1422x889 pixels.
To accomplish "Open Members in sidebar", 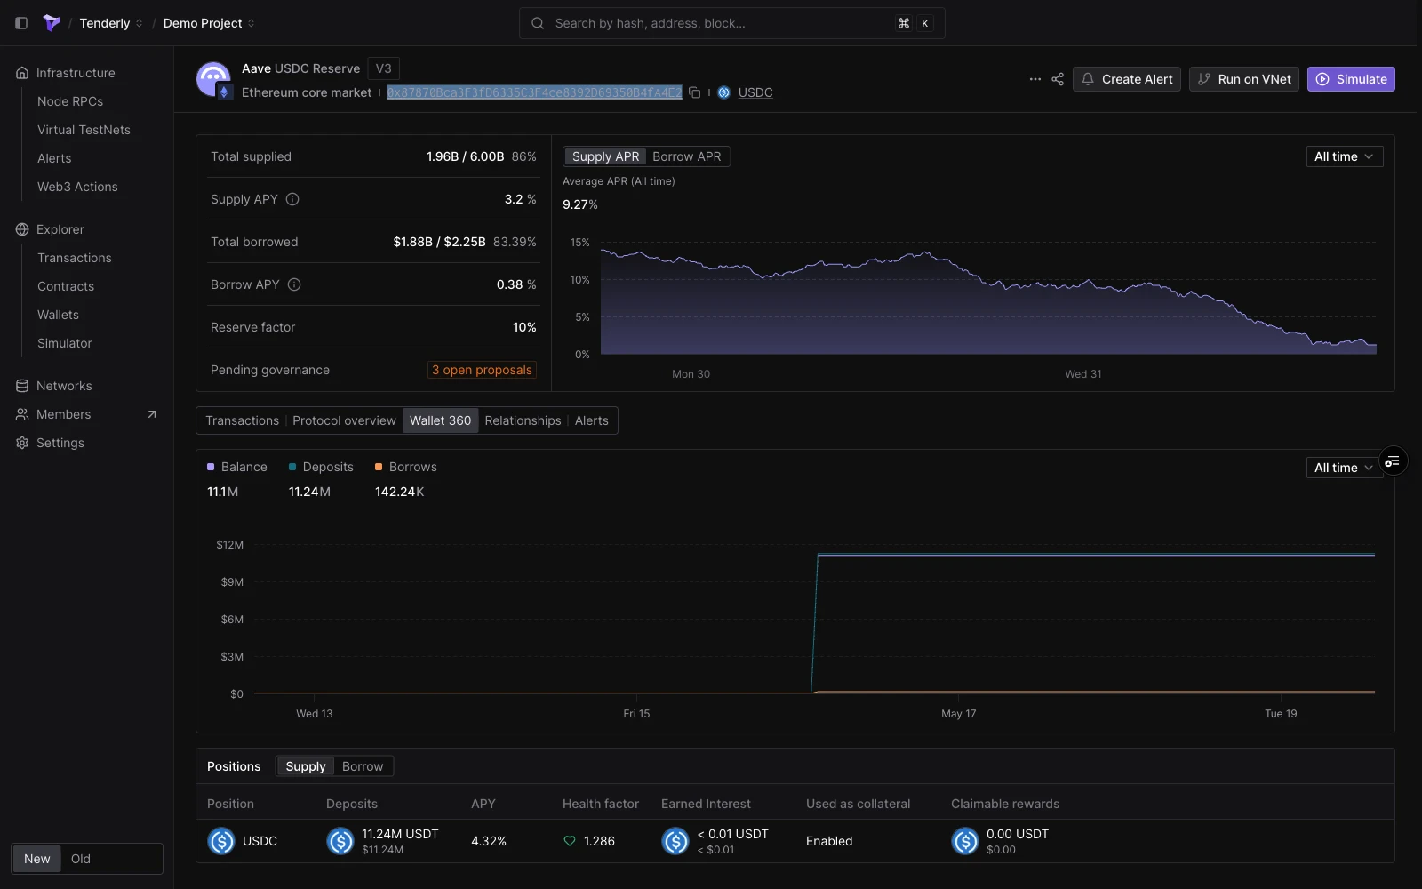I will tap(63, 414).
